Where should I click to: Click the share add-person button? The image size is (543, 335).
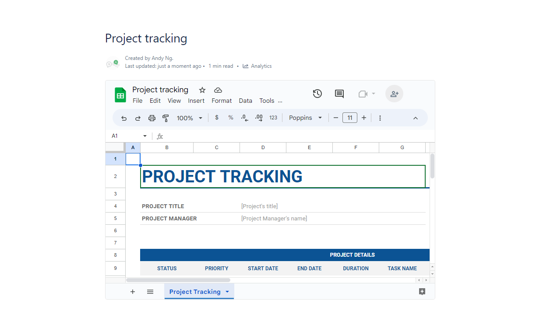click(394, 94)
